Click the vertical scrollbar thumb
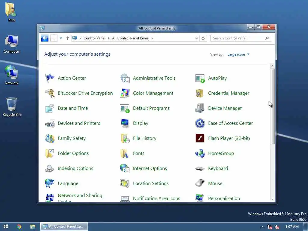 (272, 106)
